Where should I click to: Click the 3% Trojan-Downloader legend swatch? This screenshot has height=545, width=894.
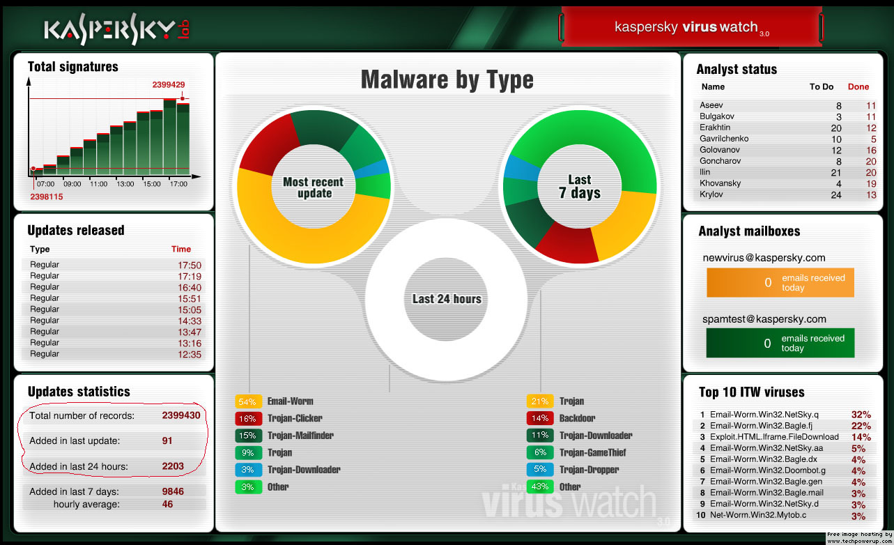247,470
